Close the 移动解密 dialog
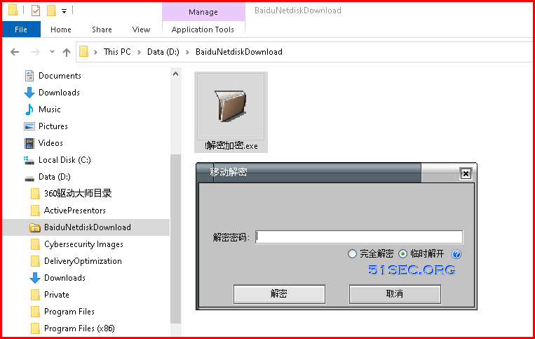The width and height of the screenshot is (535, 339). click(x=466, y=174)
